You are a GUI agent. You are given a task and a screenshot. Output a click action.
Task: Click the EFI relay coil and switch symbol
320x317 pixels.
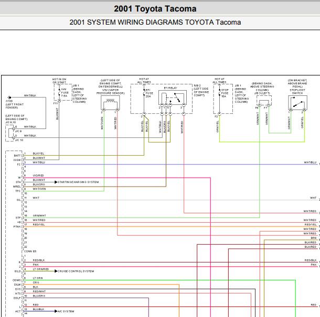pos(173,97)
